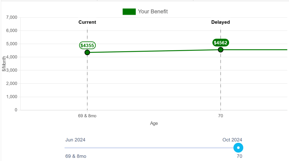Screen dimensions: 289x161
Task: Click the 70 tick label on chart axis
Action: tap(221, 116)
